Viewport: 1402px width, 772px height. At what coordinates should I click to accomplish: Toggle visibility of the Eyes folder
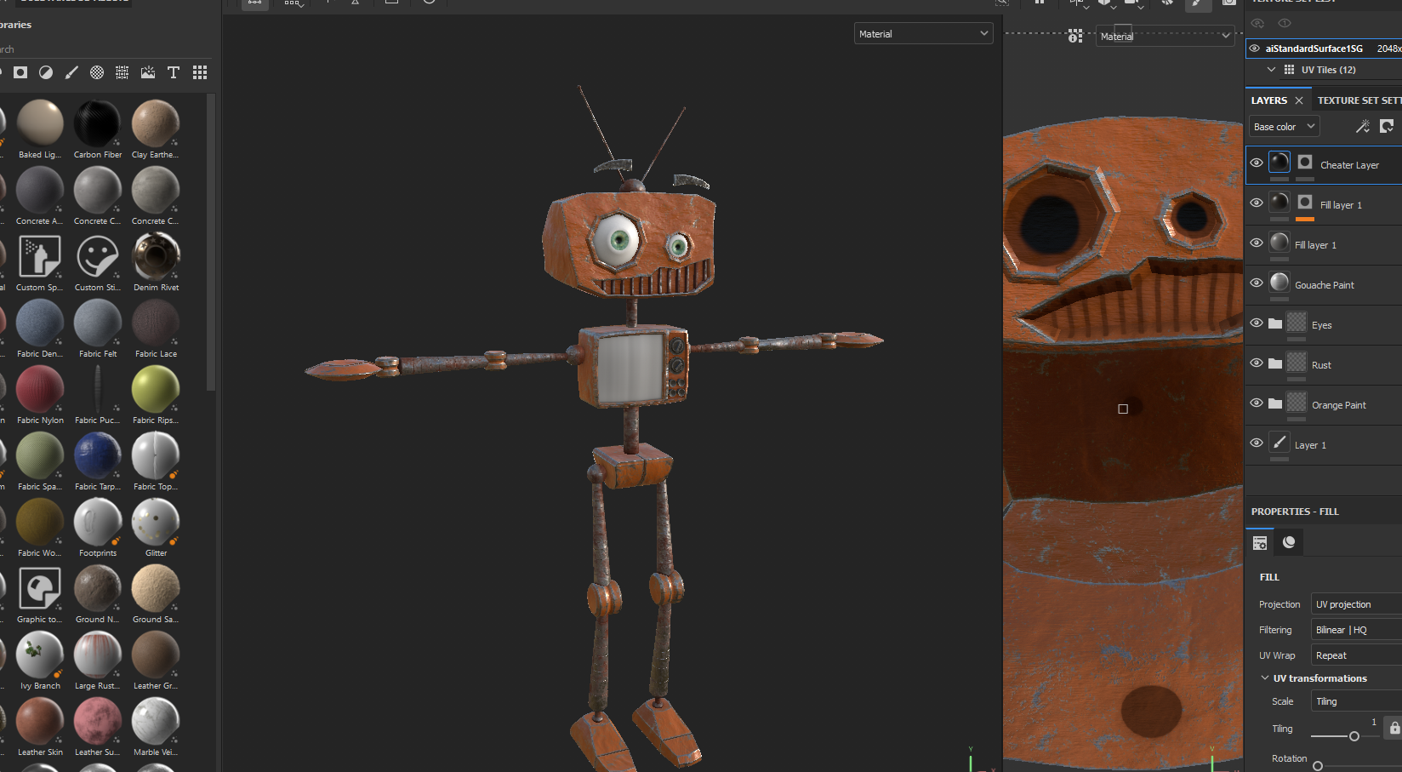point(1257,323)
